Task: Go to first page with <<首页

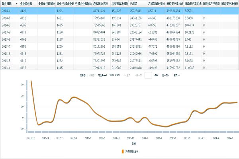Action: point(127,75)
